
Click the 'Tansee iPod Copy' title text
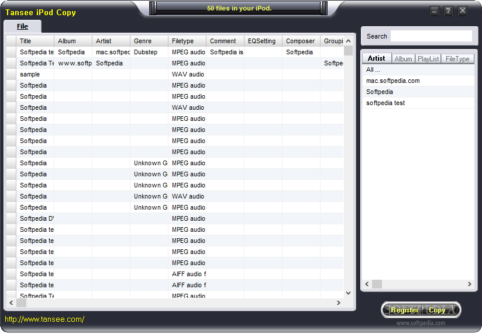40,13
